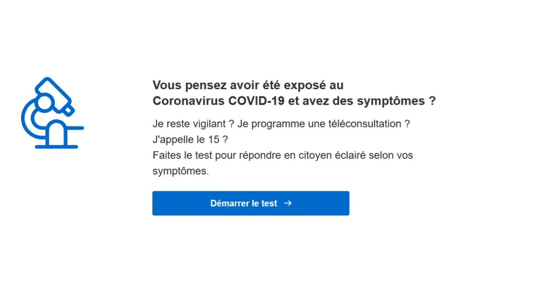Viewport: 539px width, 303px height.
Task: Click the round knob on the microscope
Action: [x=45, y=102]
